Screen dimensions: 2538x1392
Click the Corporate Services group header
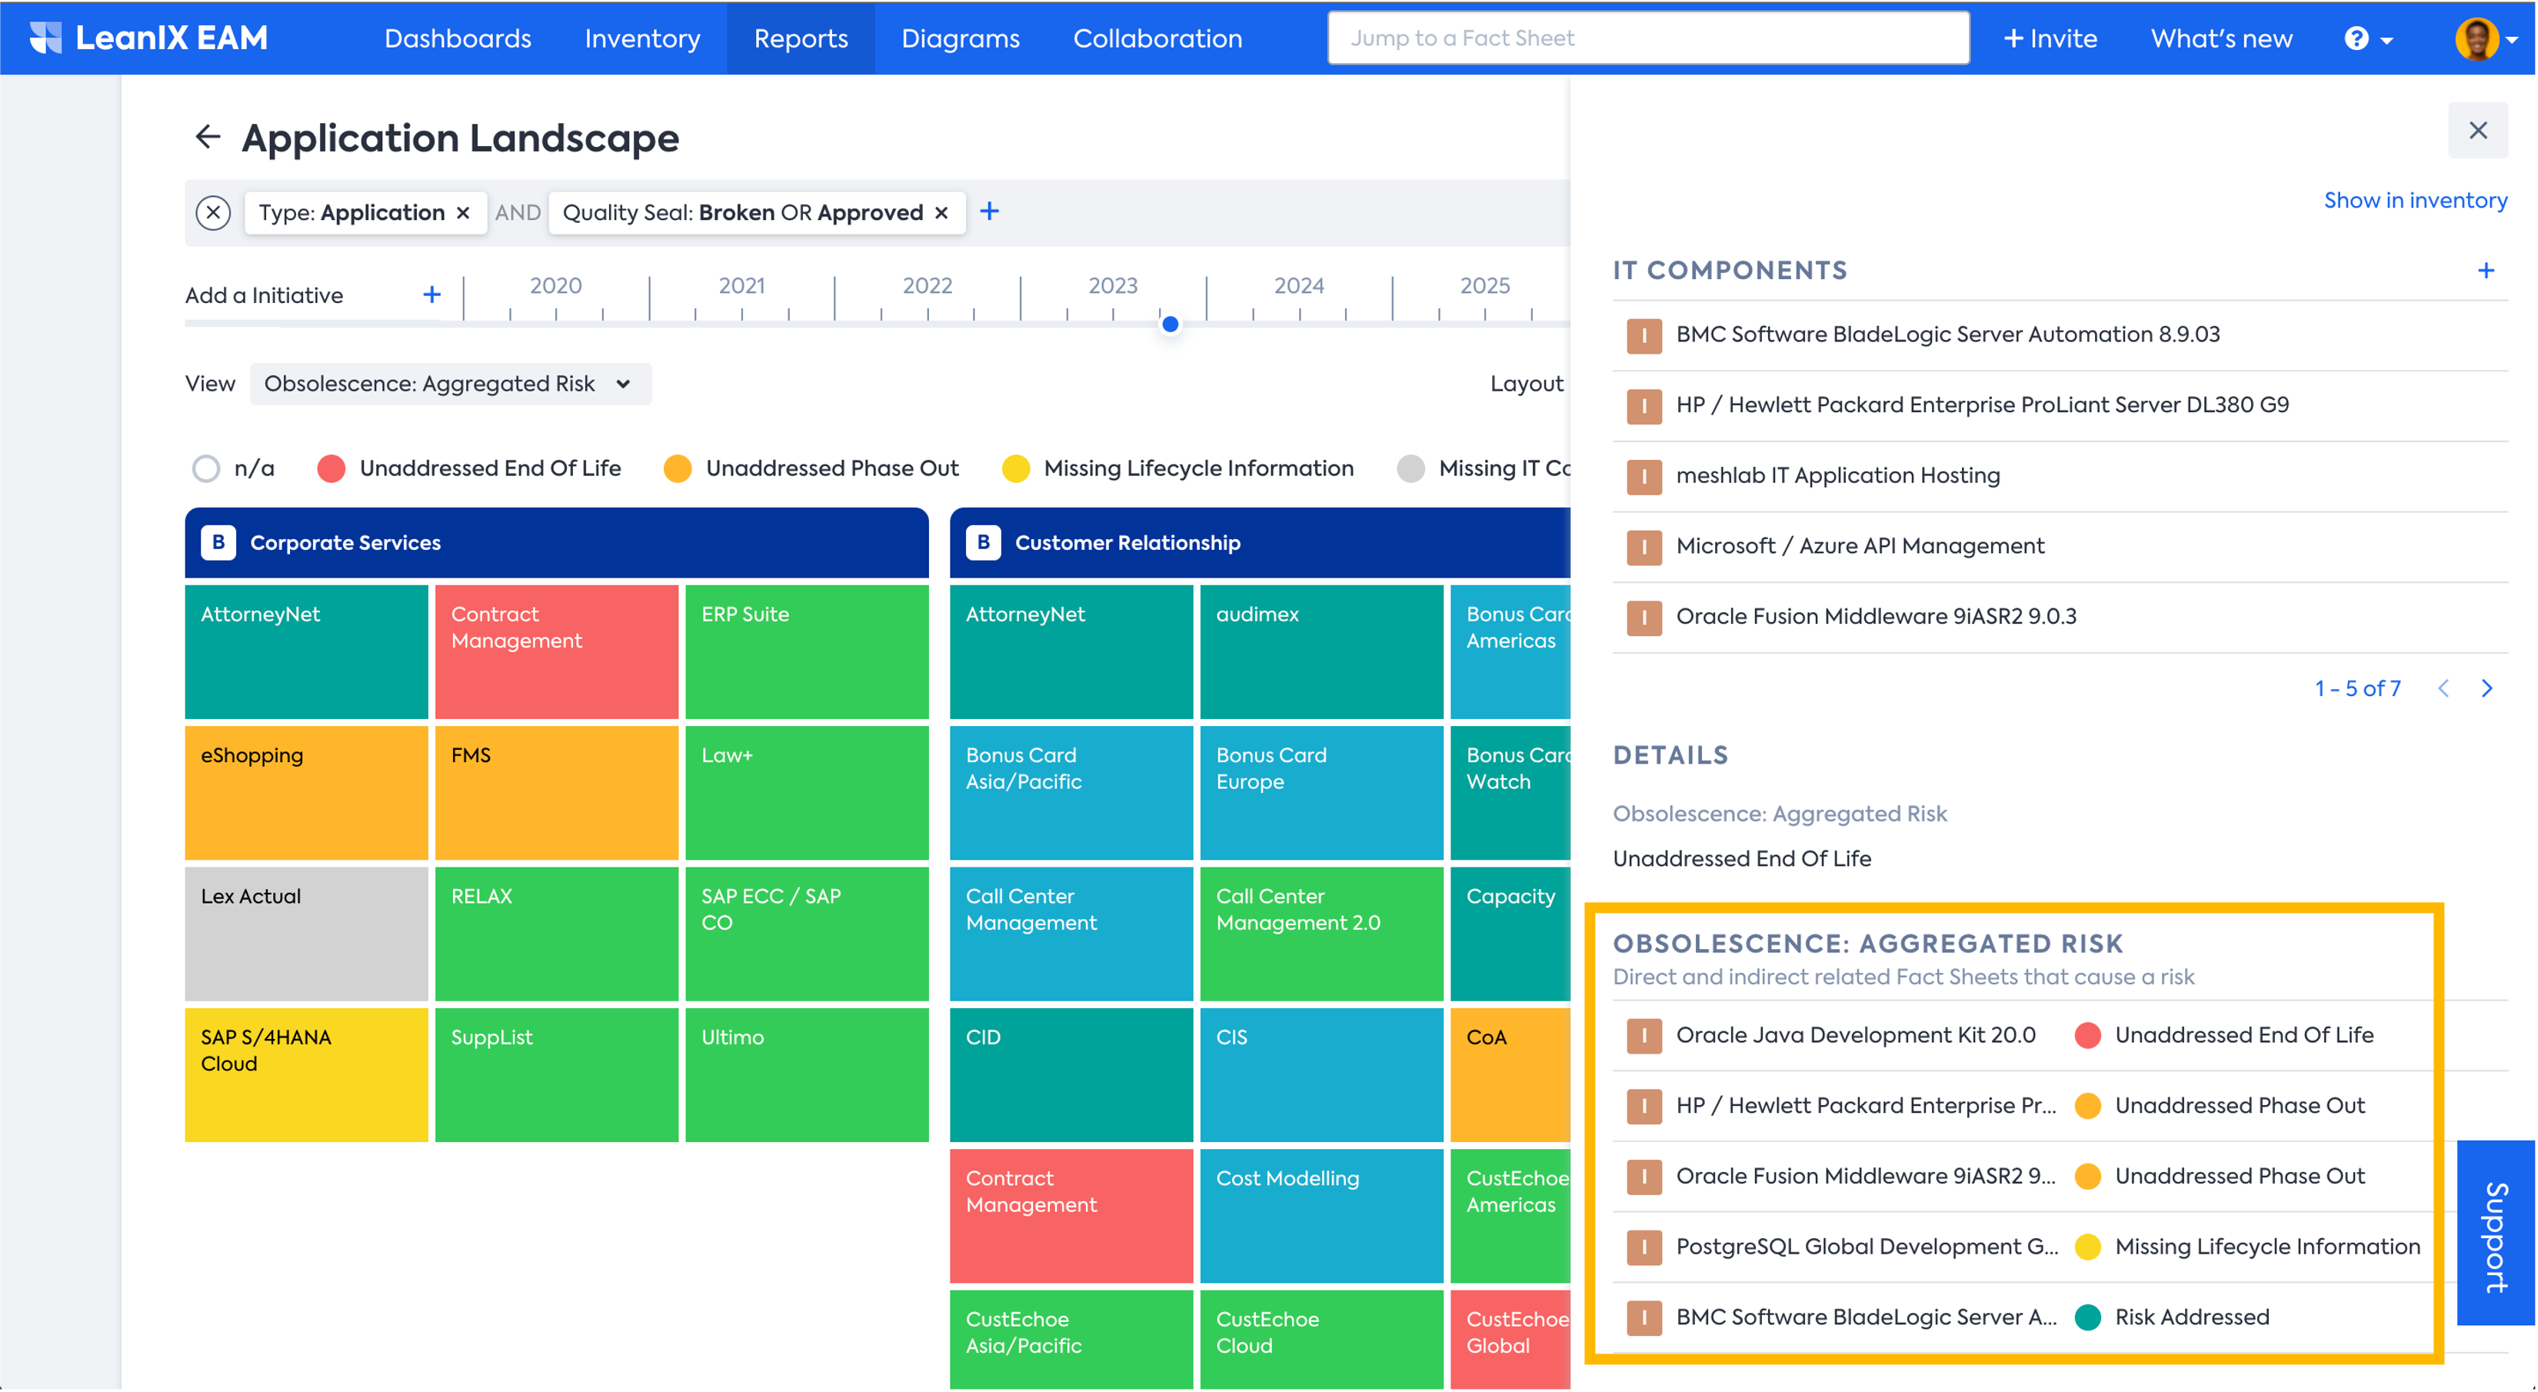click(x=556, y=543)
